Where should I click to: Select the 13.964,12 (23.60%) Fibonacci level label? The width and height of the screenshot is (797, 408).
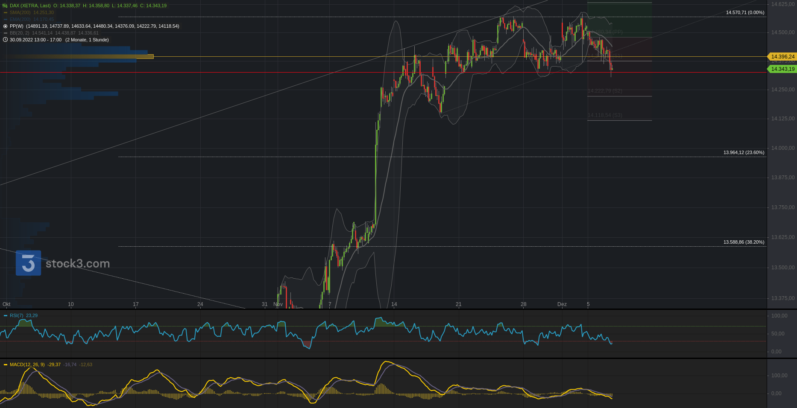(x=744, y=152)
